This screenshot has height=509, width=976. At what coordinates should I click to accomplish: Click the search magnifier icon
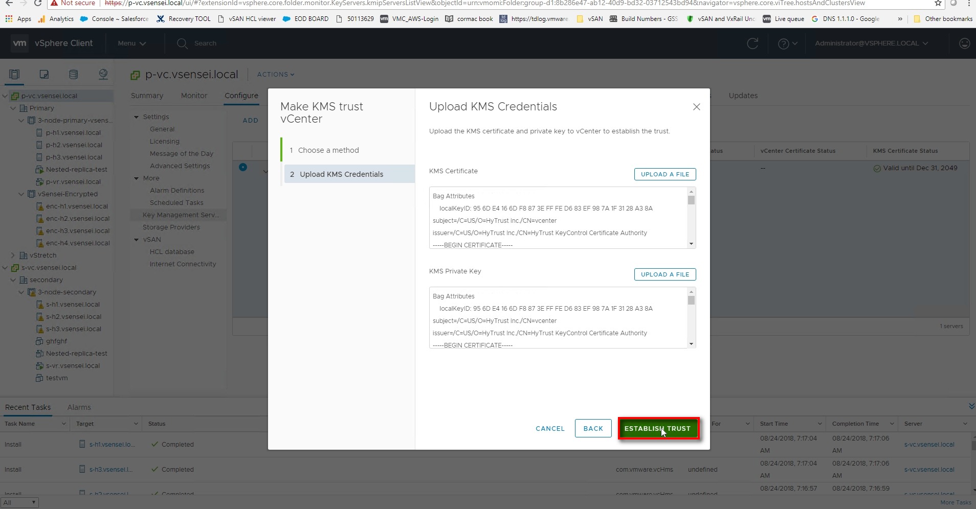(x=182, y=43)
